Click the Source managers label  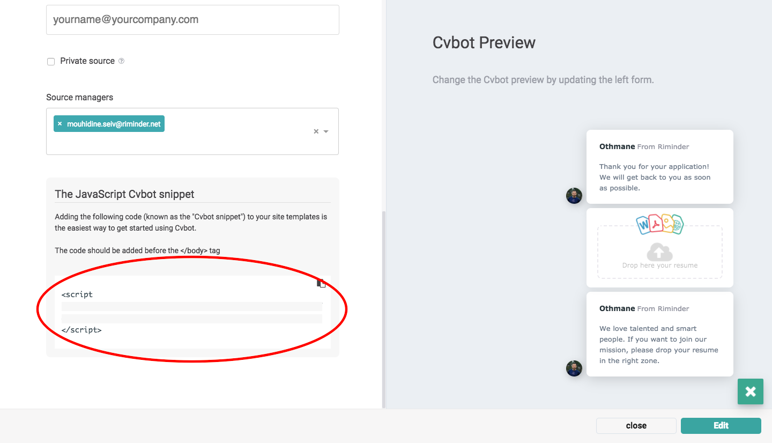coord(80,98)
